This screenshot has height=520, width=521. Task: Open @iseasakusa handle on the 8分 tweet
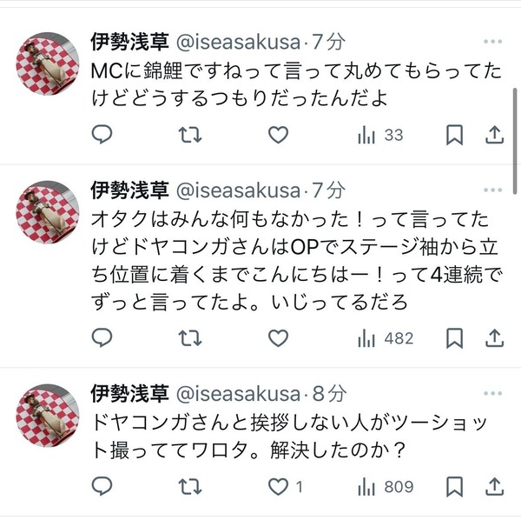238,394
